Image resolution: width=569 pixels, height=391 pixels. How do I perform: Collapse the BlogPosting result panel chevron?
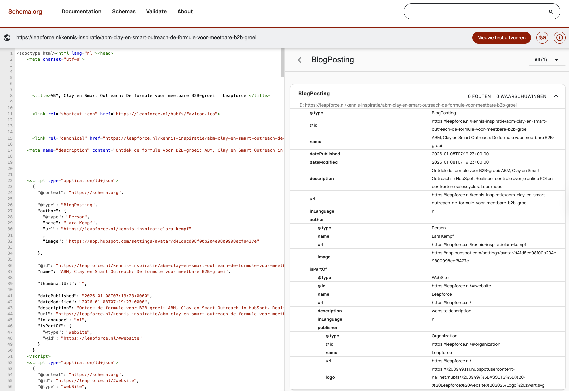click(556, 96)
